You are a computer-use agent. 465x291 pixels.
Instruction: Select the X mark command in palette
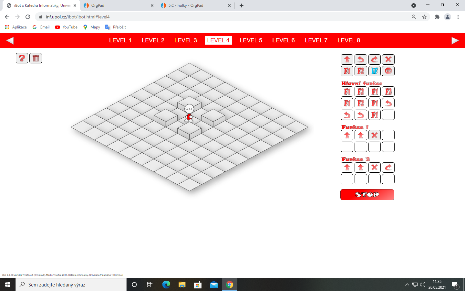pos(388,59)
